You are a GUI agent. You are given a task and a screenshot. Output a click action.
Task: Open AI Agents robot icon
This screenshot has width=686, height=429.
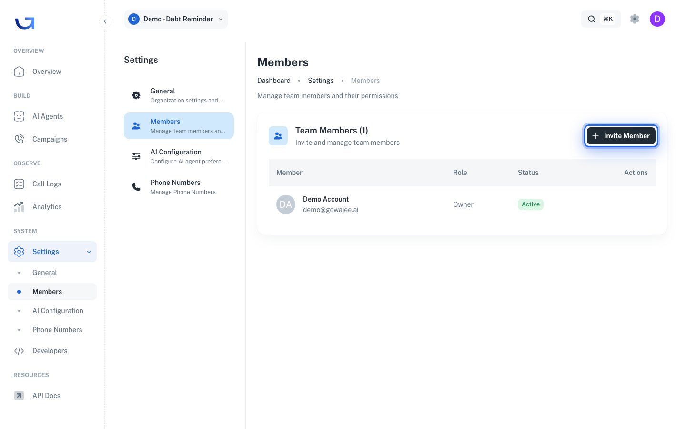[x=19, y=116]
